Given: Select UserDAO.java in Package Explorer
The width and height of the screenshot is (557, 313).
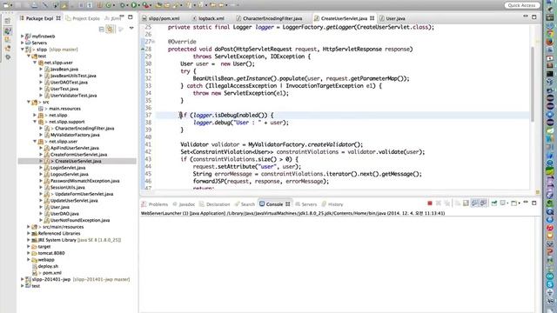Looking at the screenshot, I should tap(64, 214).
